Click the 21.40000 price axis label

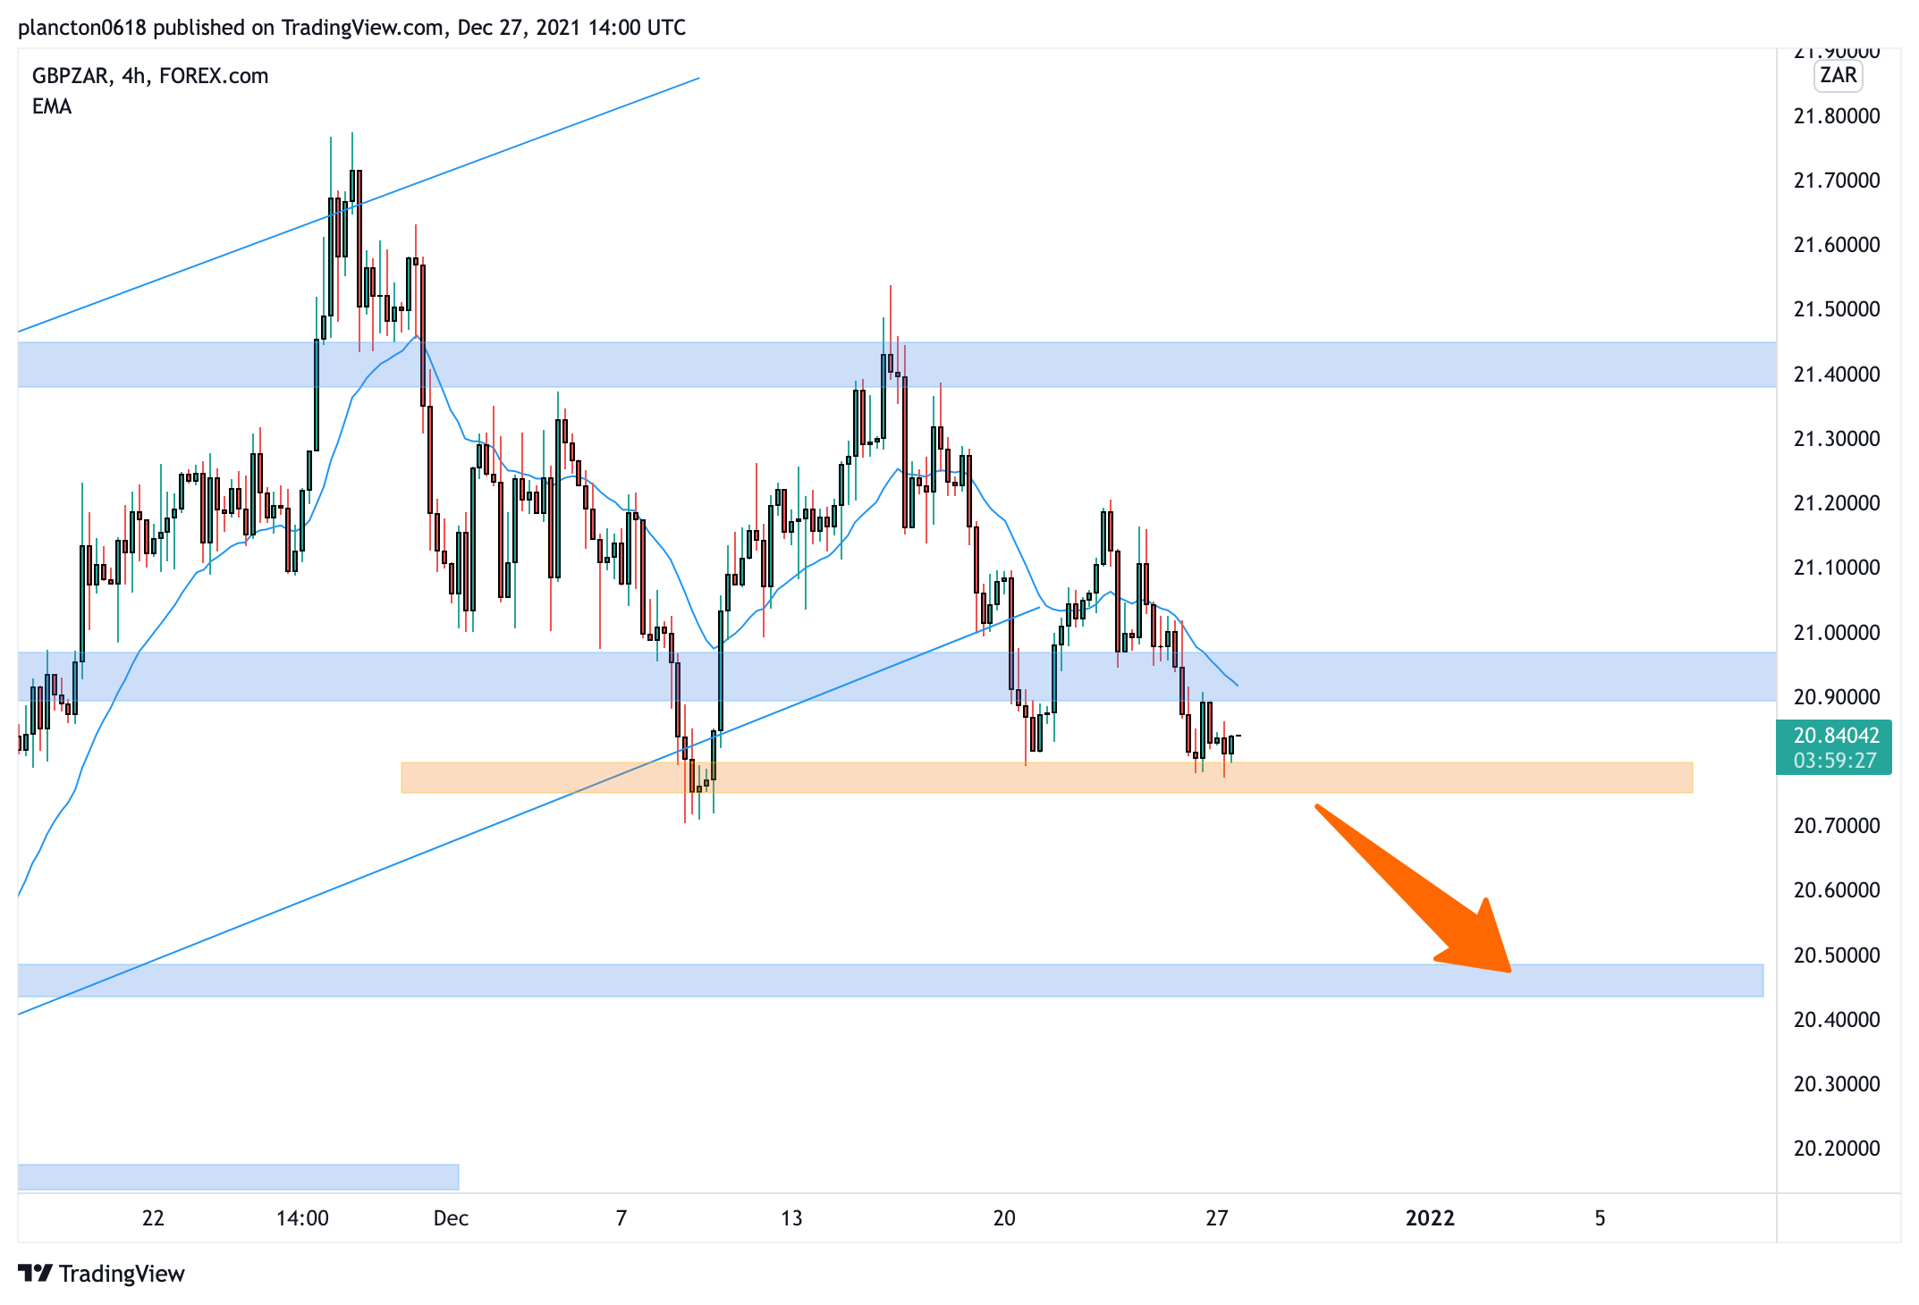tap(1837, 375)
